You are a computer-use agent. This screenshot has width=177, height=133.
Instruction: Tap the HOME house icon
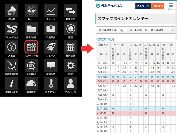pyautogui.click(x=11, y=10)
